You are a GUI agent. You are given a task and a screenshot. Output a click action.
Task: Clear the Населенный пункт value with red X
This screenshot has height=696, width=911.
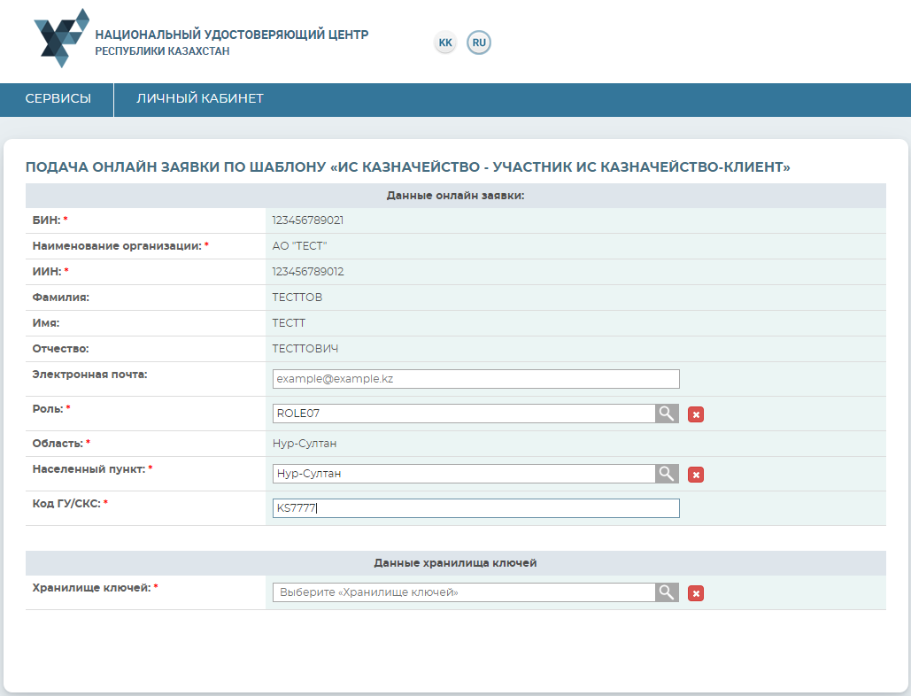696,475
